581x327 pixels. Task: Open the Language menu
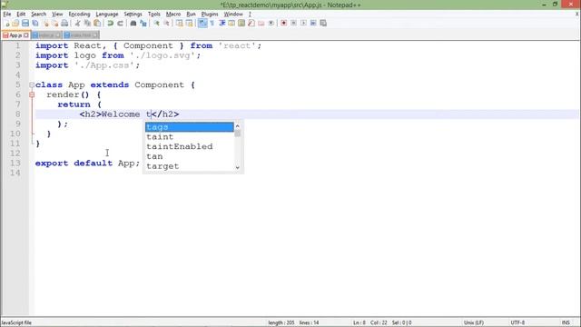click(x=107, y=15)
